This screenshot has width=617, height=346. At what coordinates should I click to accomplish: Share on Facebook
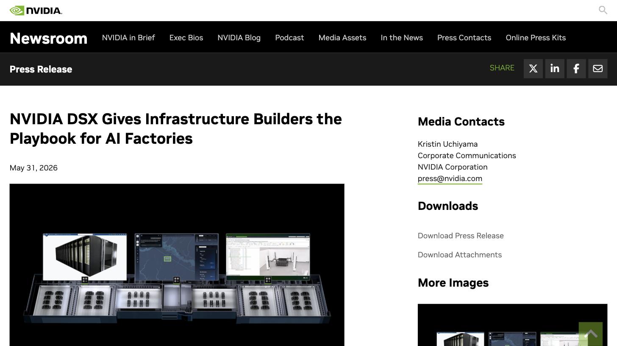576,69
